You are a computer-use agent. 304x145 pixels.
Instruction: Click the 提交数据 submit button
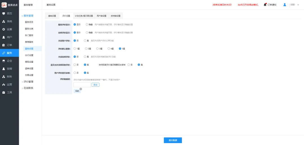pyautogui.click(x=173, y=140)
